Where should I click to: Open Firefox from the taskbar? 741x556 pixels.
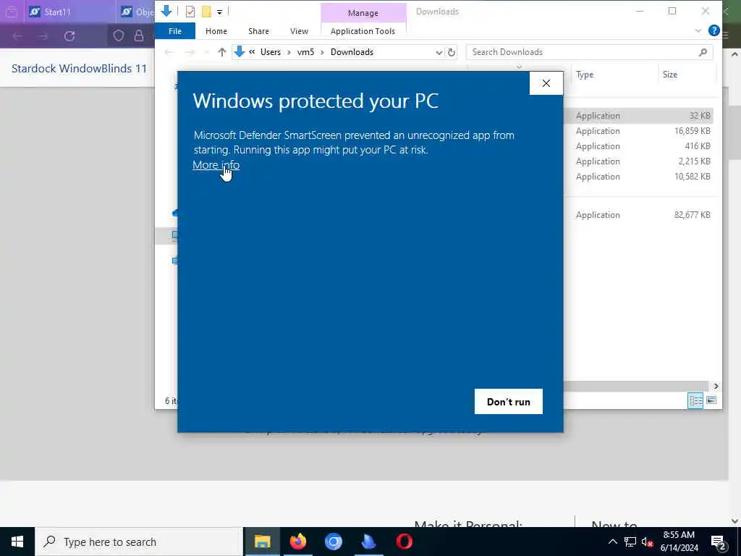coord(297,542)
